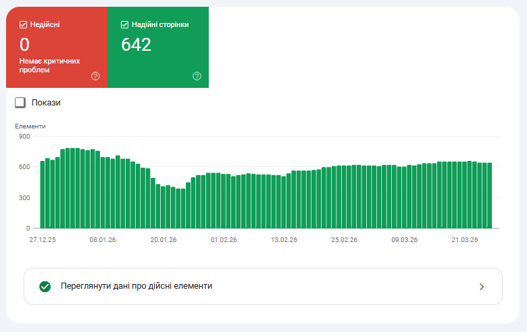Click the 21.03.26 date axis label

coord(464,239)
